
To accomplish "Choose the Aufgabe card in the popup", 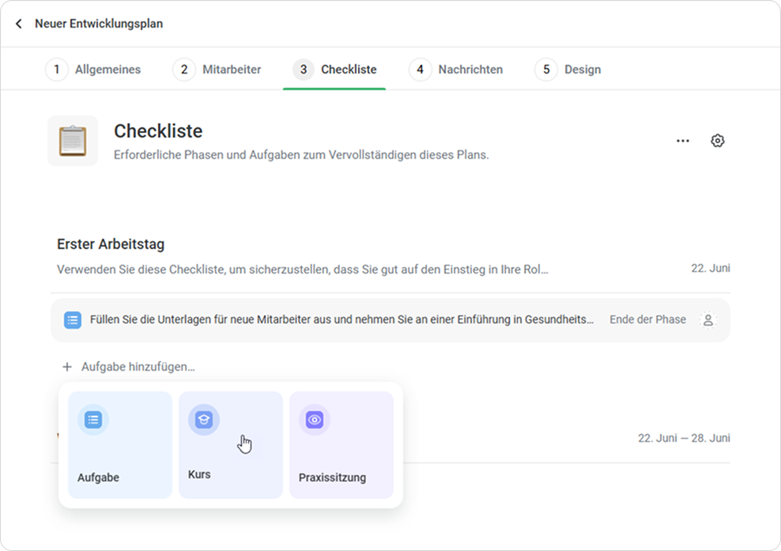I will 120,445.
